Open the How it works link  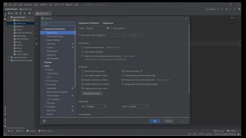pyautogui.click(x=129, y=56)
